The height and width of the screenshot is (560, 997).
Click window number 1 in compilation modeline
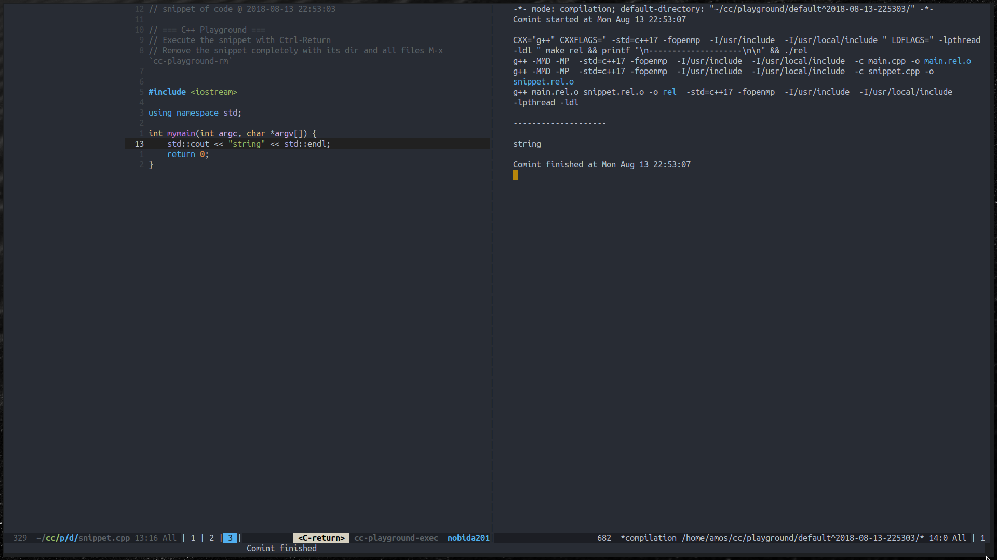pyautogui.click(x=982, y=538)
